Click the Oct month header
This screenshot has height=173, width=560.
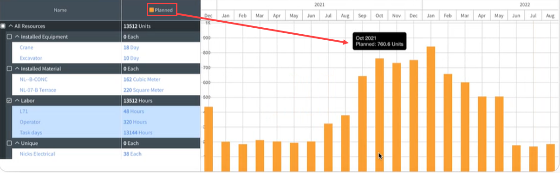pyautogui.click(x=379, y=16)
